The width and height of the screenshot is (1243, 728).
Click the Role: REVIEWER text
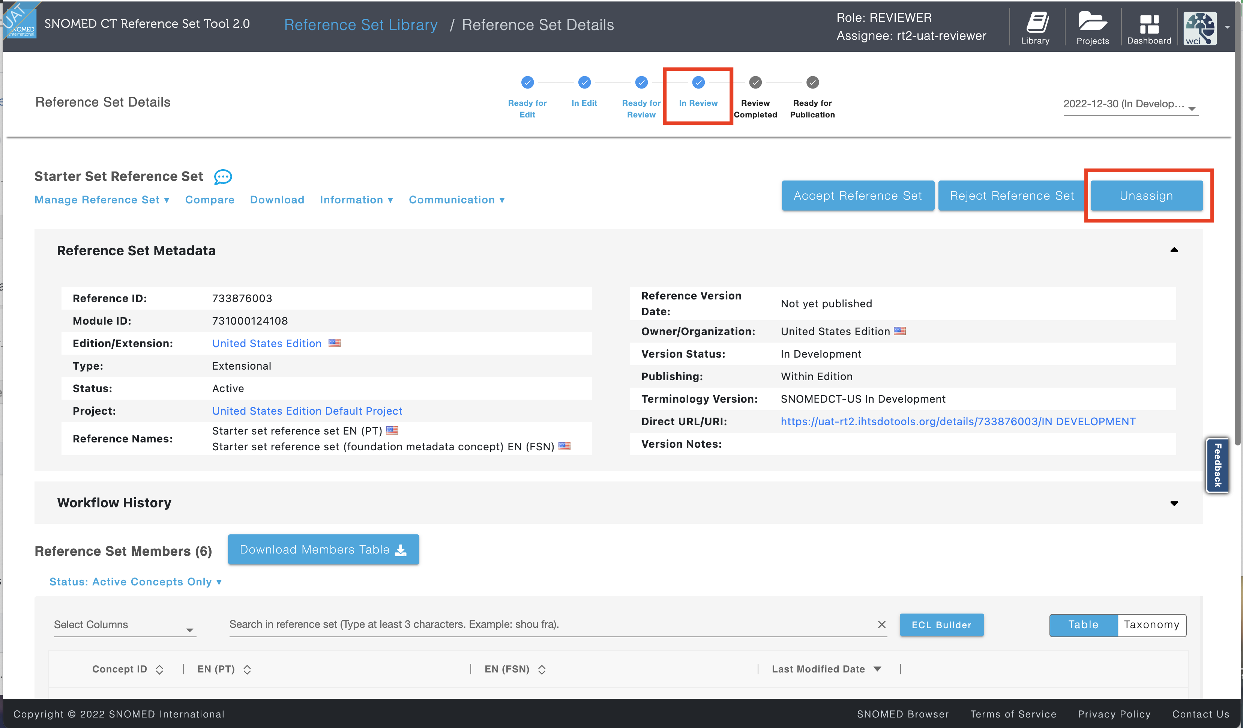click(884, 17)
